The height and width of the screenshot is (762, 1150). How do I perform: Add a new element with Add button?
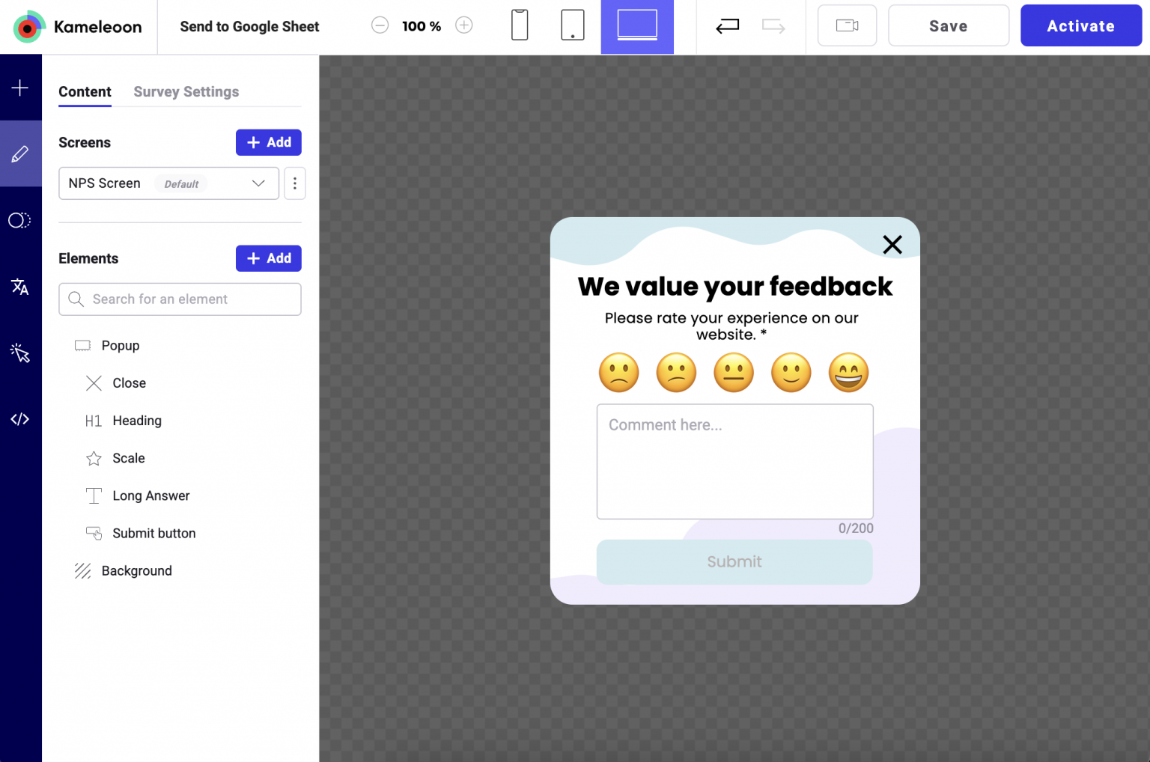tap(268, 258)
